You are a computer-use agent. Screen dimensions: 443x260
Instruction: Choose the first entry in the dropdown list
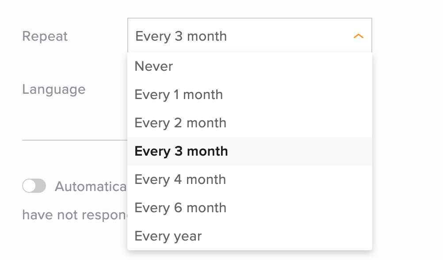(154, 66)
